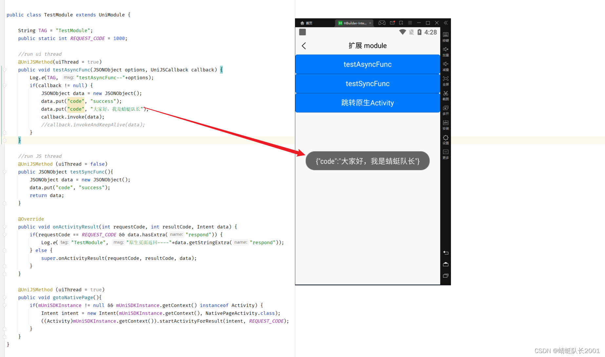Install an APK with 安装 icon
The height and width of the screenshot is (357, 605).
(446, 125)
